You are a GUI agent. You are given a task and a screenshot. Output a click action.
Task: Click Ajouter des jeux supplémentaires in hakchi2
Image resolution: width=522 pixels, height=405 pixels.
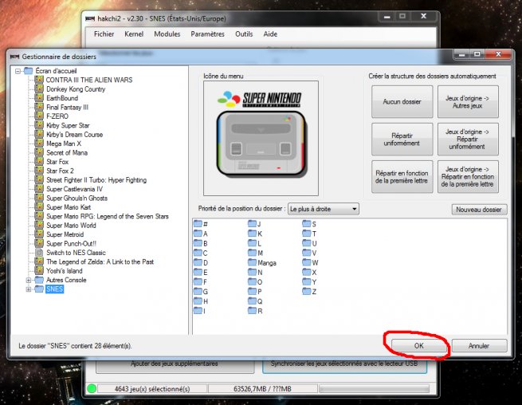(175, 364)
